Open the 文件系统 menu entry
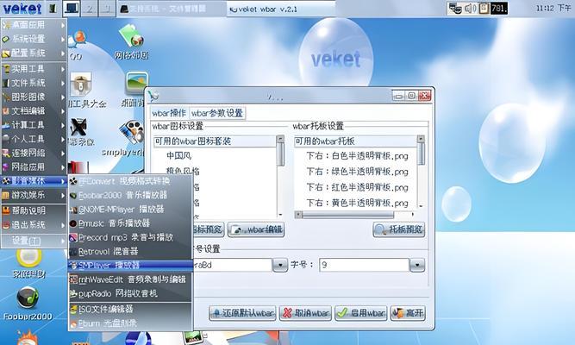Screen dimensions: 575x345 tap(34, 83)
